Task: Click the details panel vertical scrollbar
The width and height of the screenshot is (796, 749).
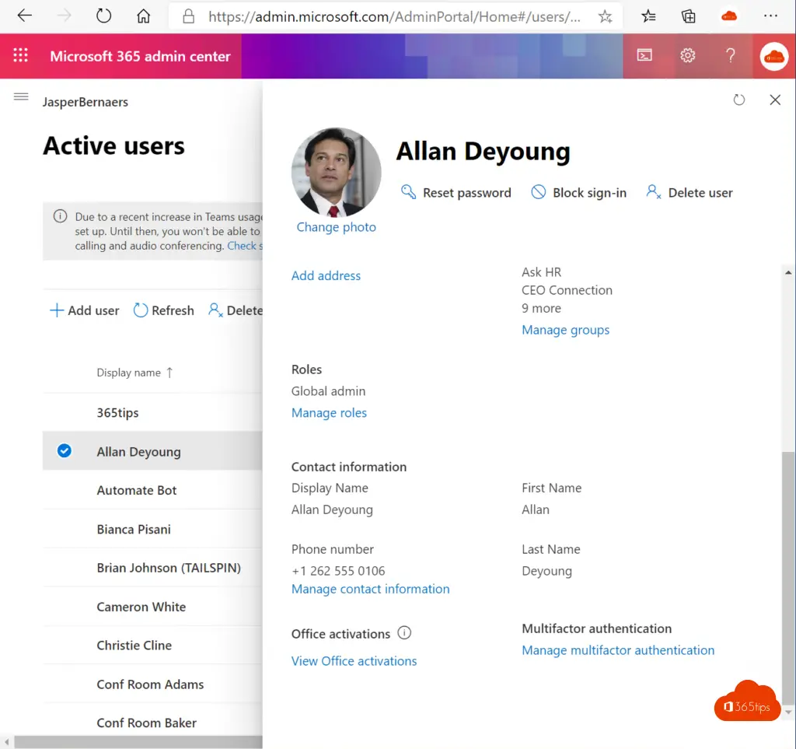Action: click(788, 579)
